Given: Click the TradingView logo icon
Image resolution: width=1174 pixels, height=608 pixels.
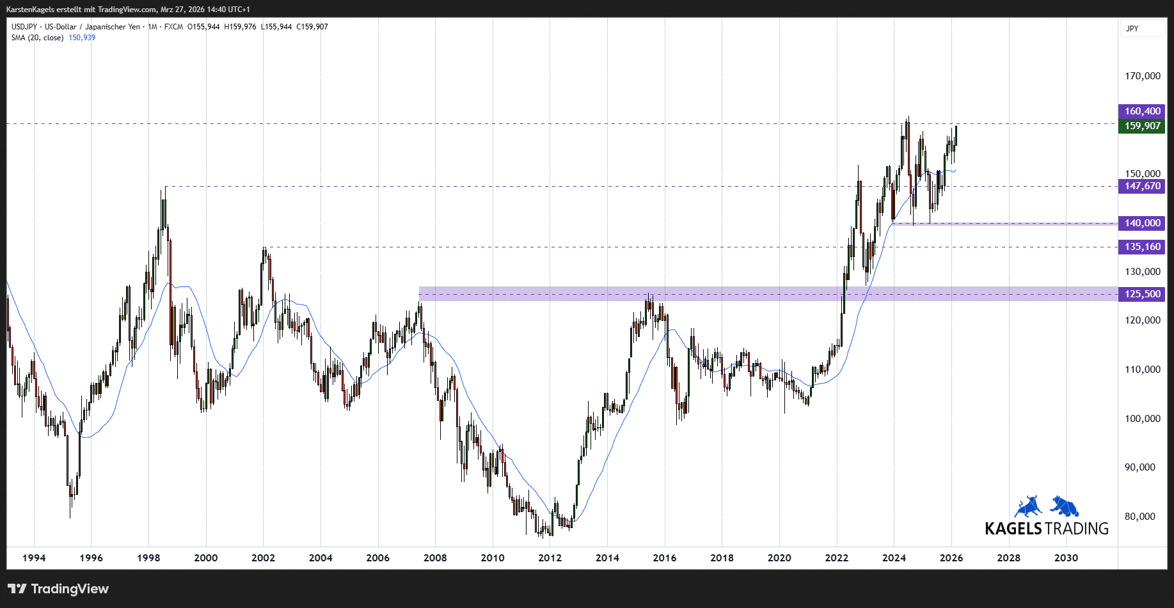Looking at the screenshot, I should click(x=17, y=589).
